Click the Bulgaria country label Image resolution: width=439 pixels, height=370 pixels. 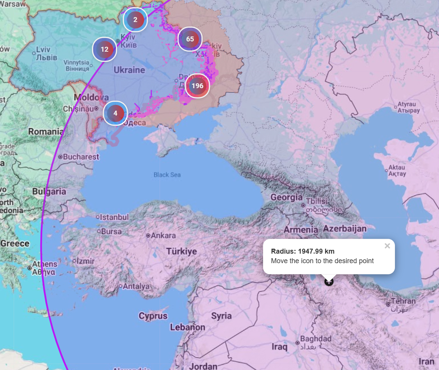click(49, 192)
